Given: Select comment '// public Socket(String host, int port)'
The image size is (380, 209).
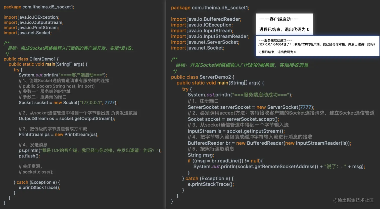Looking at the screenshot, I should (x=57, y=86).
